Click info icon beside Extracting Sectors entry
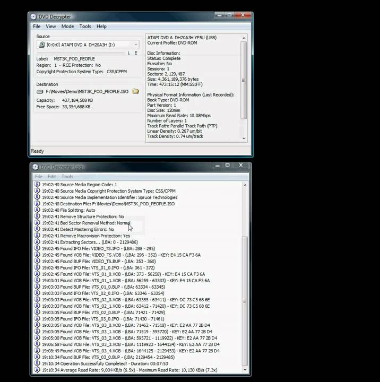Screen dimensions: 380x382 coord(37,242)
